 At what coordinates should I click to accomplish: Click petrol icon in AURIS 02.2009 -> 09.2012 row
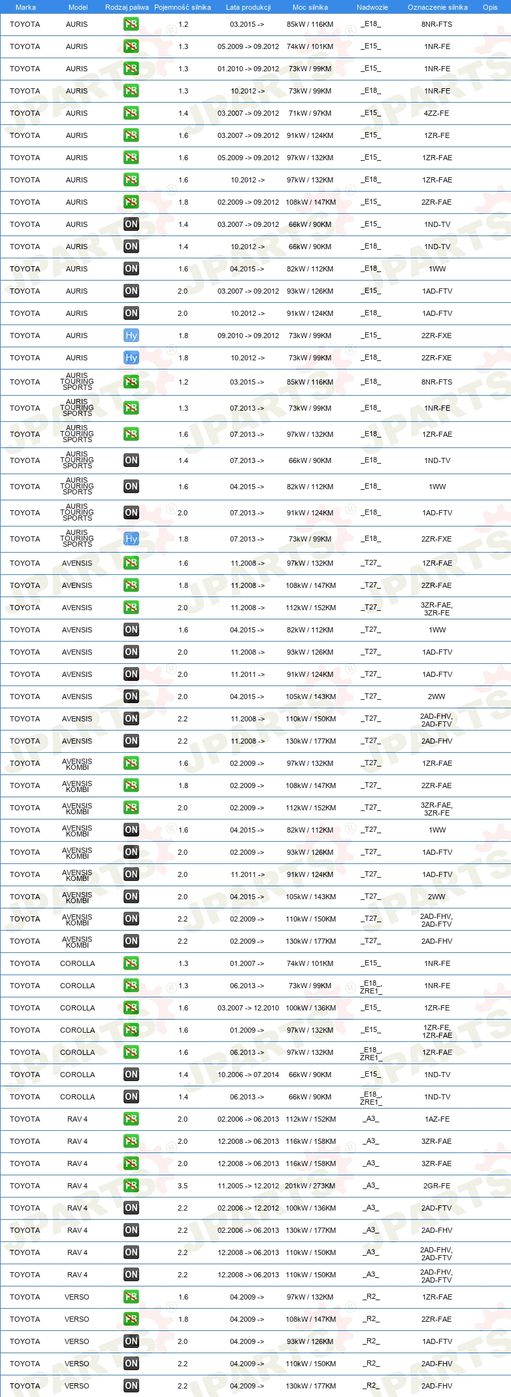click(x=131, y=202)
